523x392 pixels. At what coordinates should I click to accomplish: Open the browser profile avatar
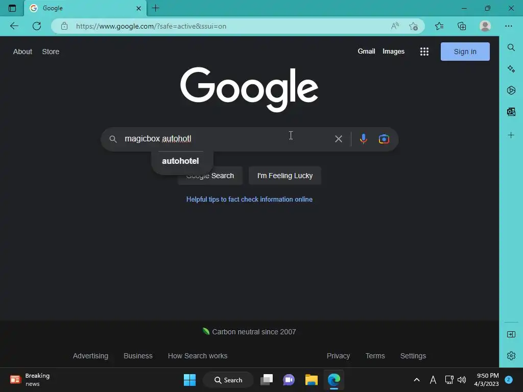[485, 26]
